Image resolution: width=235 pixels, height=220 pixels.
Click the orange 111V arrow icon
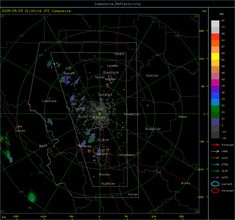215,158
